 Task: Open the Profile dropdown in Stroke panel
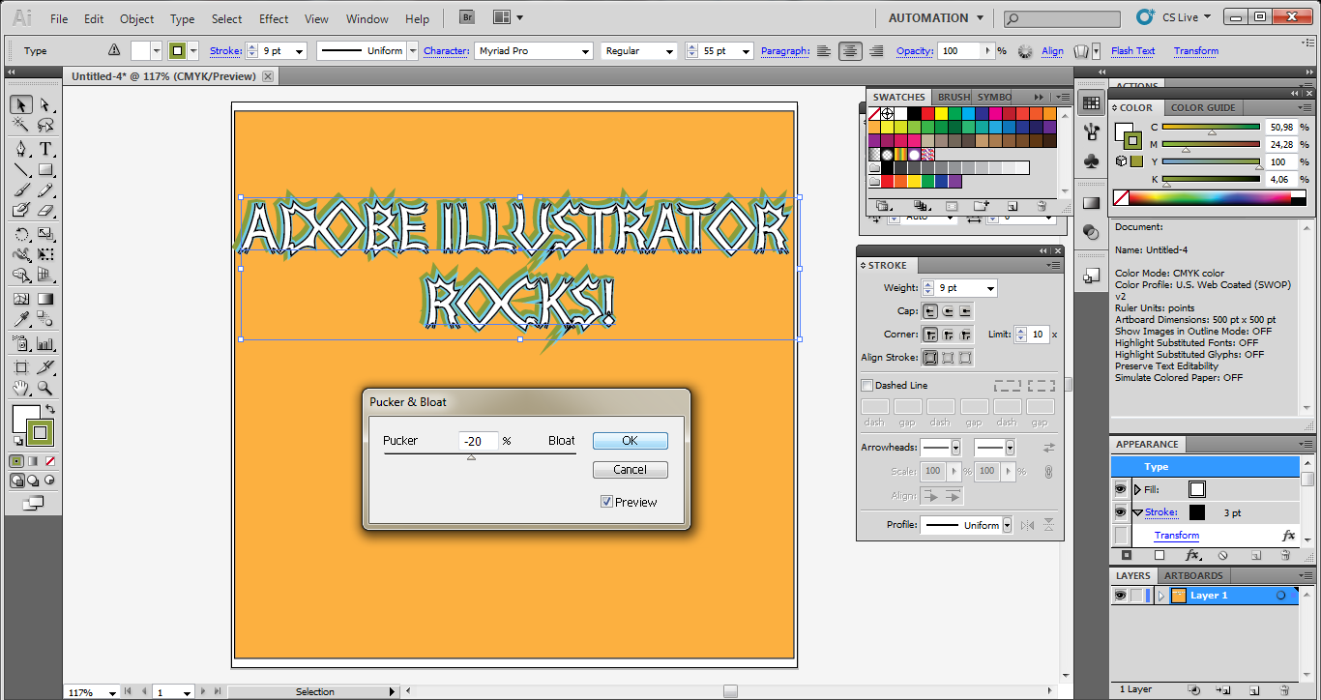pyautogui.click(x=1007, y=525)
